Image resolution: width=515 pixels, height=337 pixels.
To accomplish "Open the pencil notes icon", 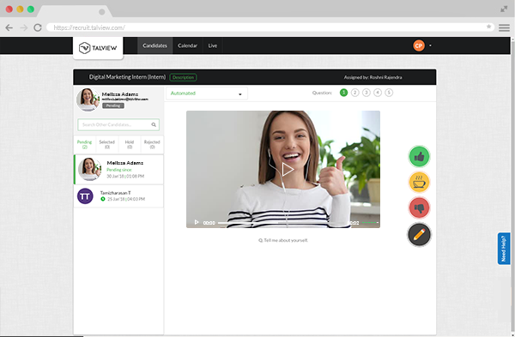I will point(419,234).
